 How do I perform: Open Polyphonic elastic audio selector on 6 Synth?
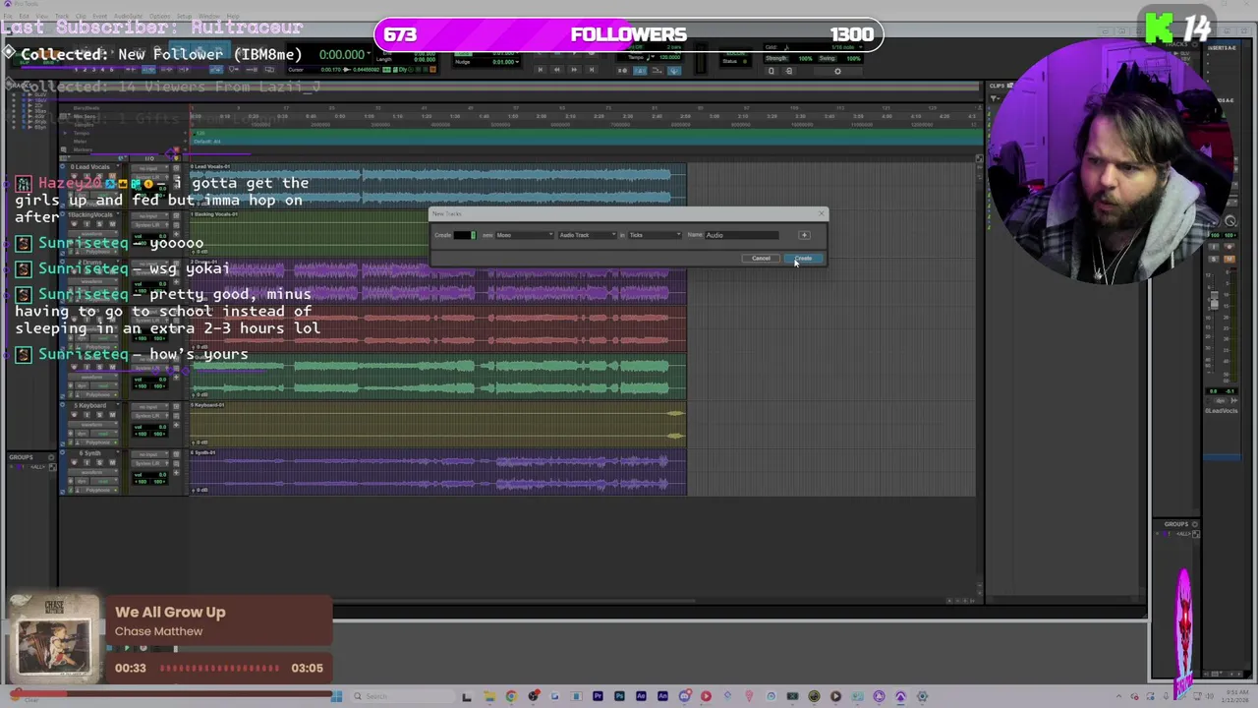[x=98, y=490]
